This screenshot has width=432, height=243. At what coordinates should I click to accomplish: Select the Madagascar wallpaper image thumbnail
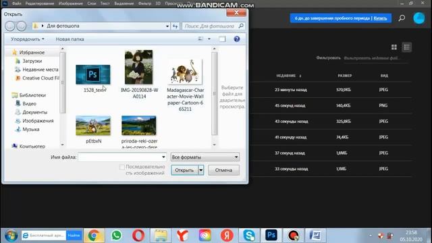(x=185, y=72)
